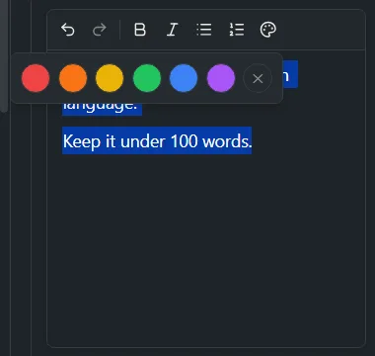
Task: Toggle bold formatting
Action: [x=140, y=30]
